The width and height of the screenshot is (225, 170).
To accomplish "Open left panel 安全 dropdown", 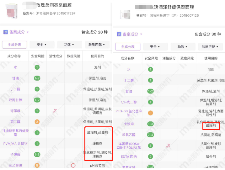I will click(42, 45).
